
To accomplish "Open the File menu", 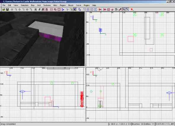I will pyautogui.click(x=4, y=5).
